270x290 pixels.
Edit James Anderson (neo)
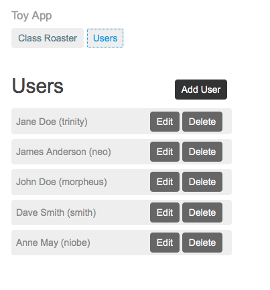165,152
